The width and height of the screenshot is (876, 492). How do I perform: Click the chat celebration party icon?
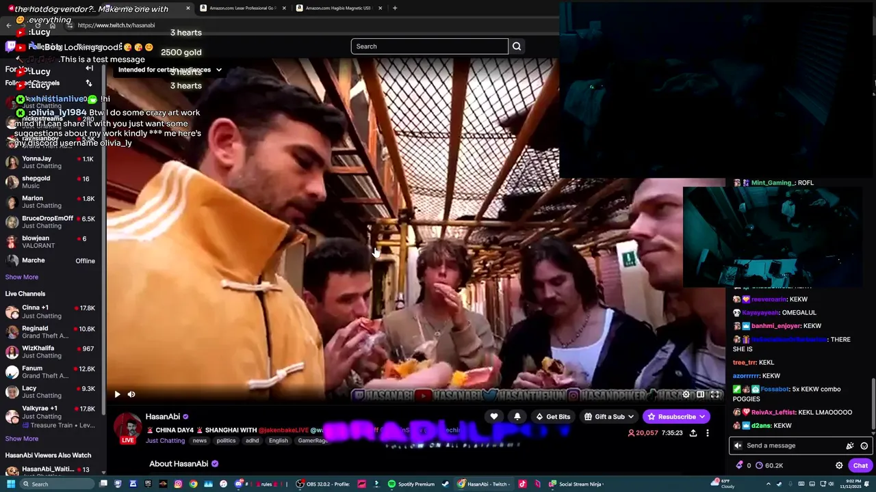[850, 446]
